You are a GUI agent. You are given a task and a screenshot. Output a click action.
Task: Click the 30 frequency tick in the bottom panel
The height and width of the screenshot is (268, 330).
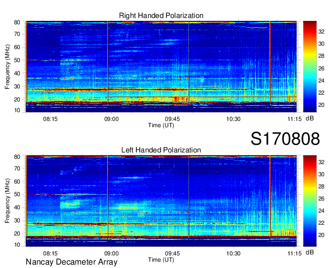pyautogui.click(x=17, y=220)
